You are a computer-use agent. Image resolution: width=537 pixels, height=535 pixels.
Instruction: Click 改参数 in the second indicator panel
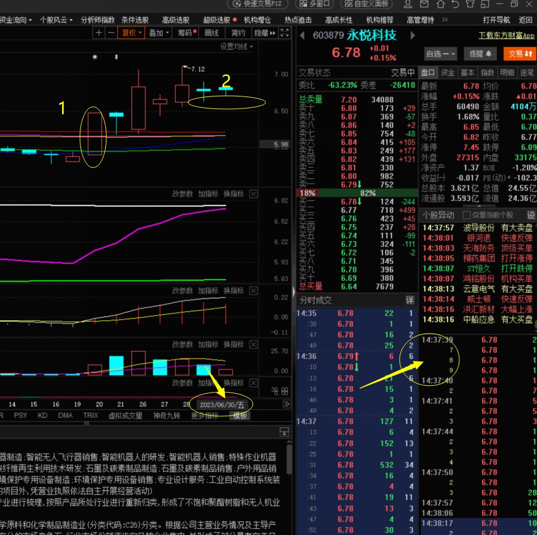(x=182, y=290)
